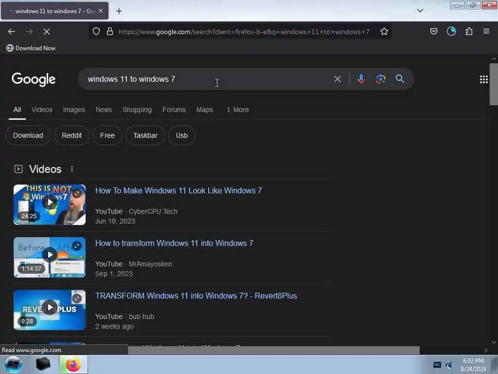Viewport: 498px width, 374px height.
Task: Submit search with magnifier icon
Action: pyautogui.click(x=400, y=79)
